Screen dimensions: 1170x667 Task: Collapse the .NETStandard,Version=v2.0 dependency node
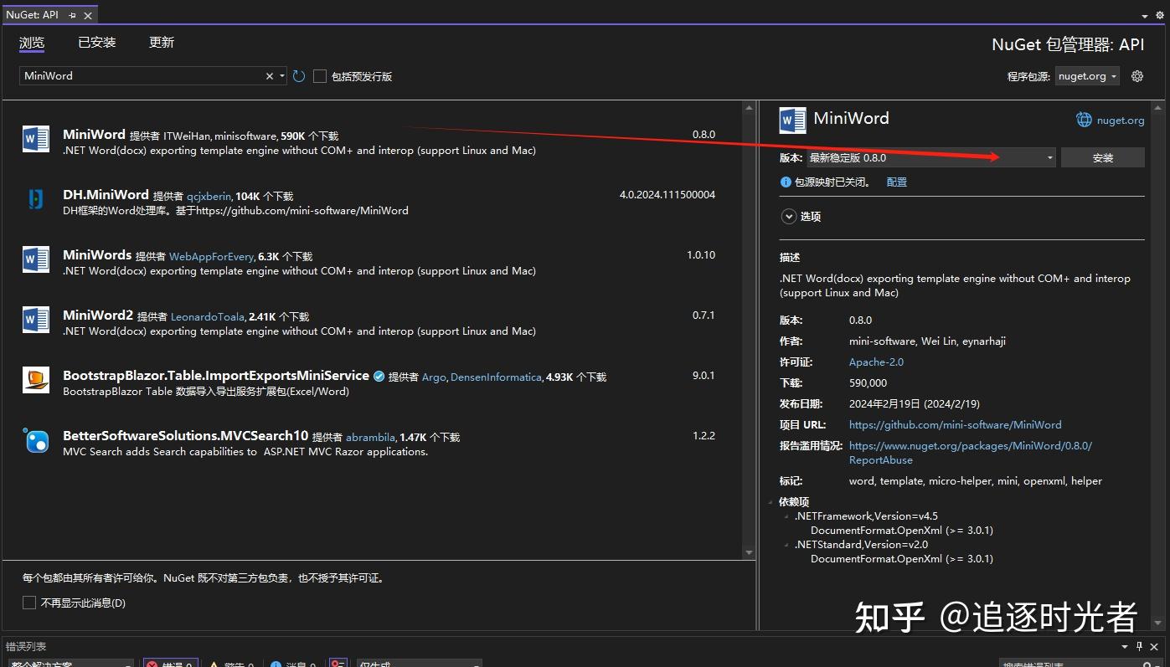[786, 545]
